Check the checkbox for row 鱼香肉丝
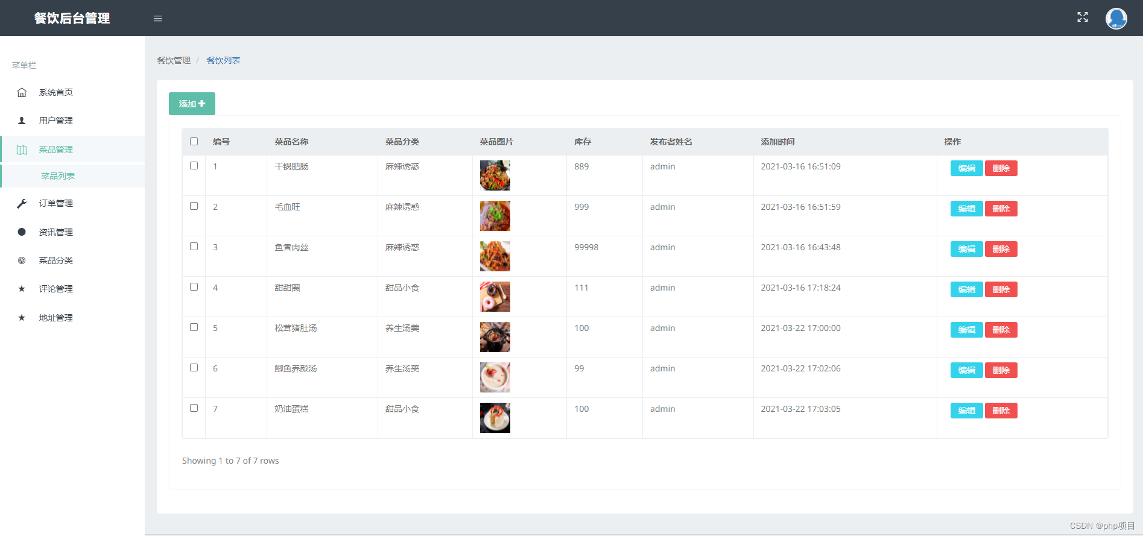The image size is (1143, 536). click(x=194, y=247)
